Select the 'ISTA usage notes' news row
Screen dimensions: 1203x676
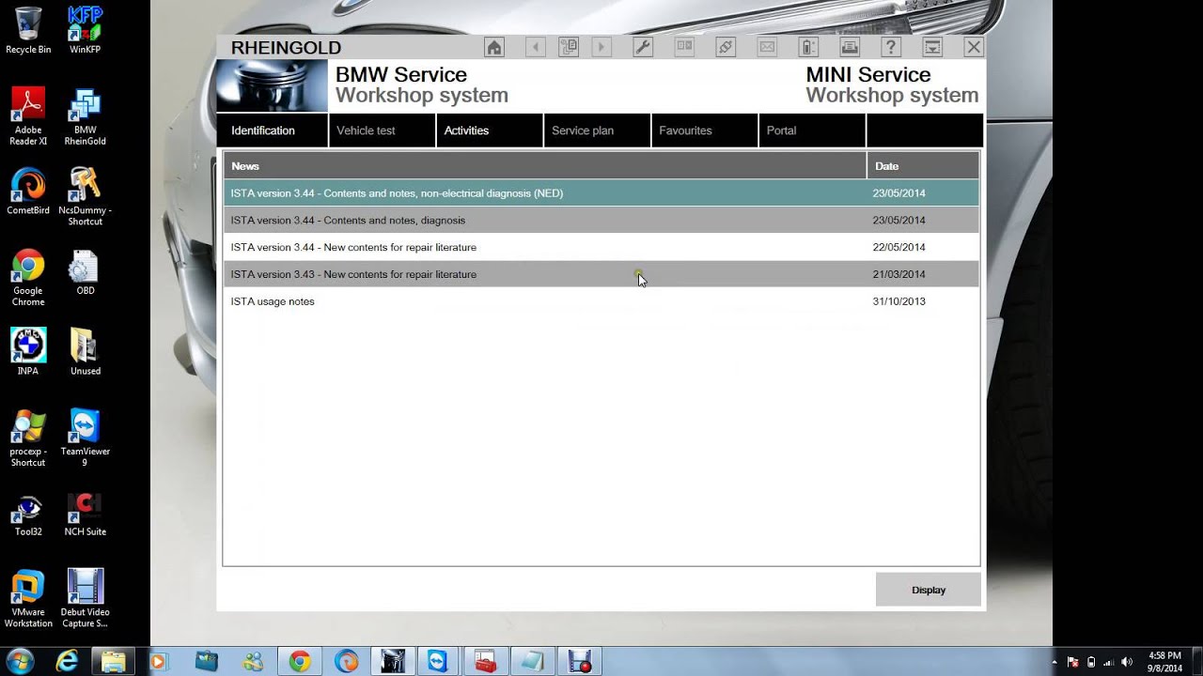pyautogui.click(x=601, y=302)
